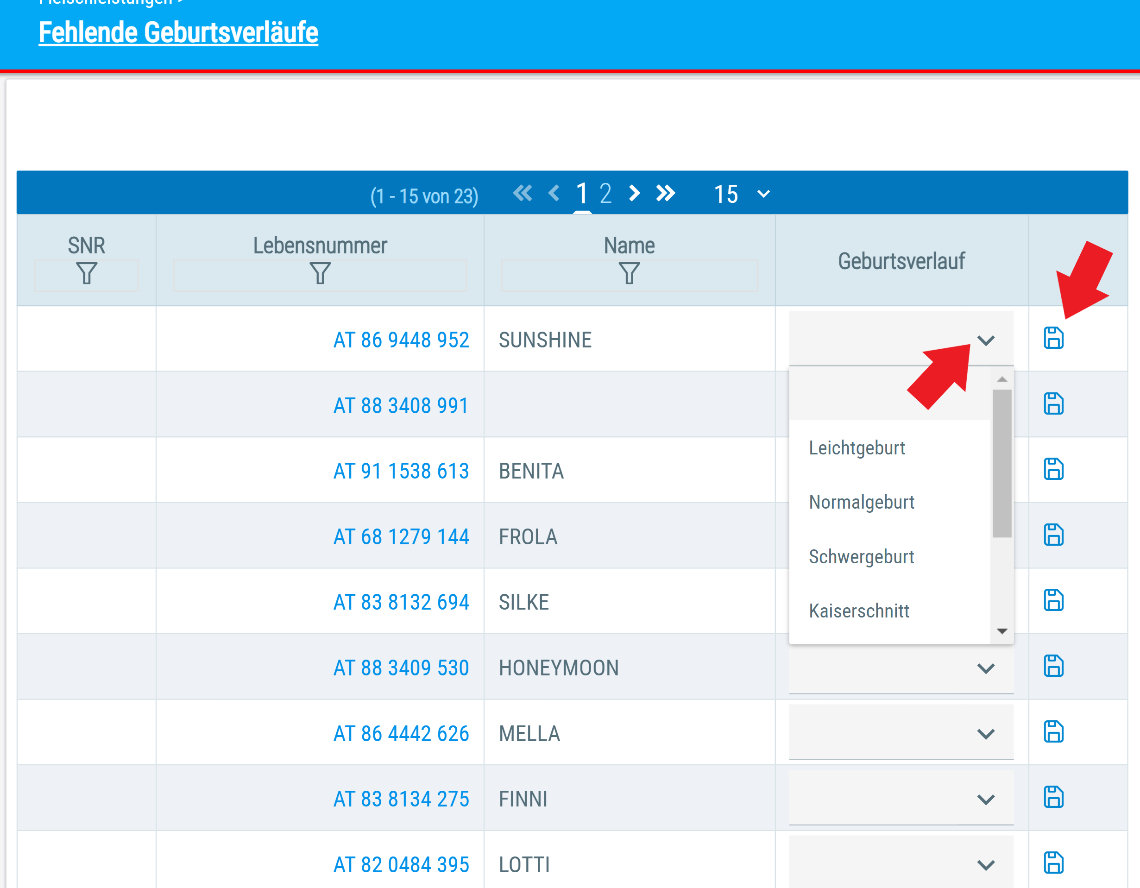
Task: Open animal link AT 86 9448 952
Action: point(401,340)
